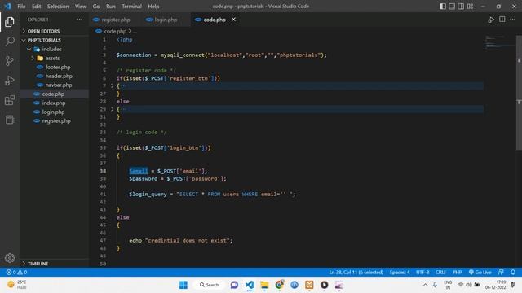Viewport: 522px width, 293px height.
Task: Open the feedback icon in status bar
Action: (x=501, y=272)
